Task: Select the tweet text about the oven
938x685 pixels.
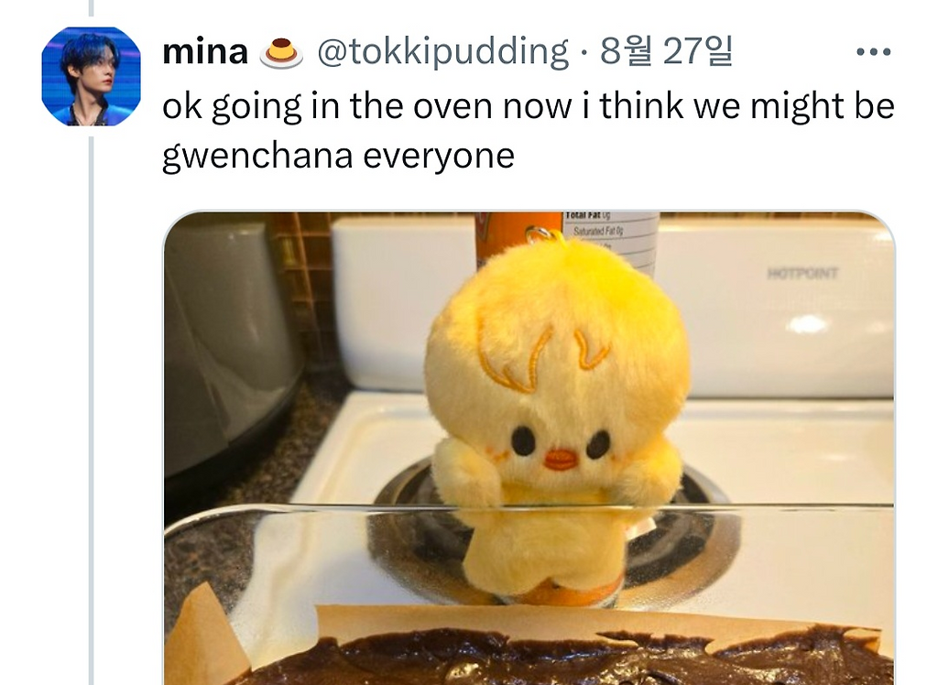Action: pos(529,131)
